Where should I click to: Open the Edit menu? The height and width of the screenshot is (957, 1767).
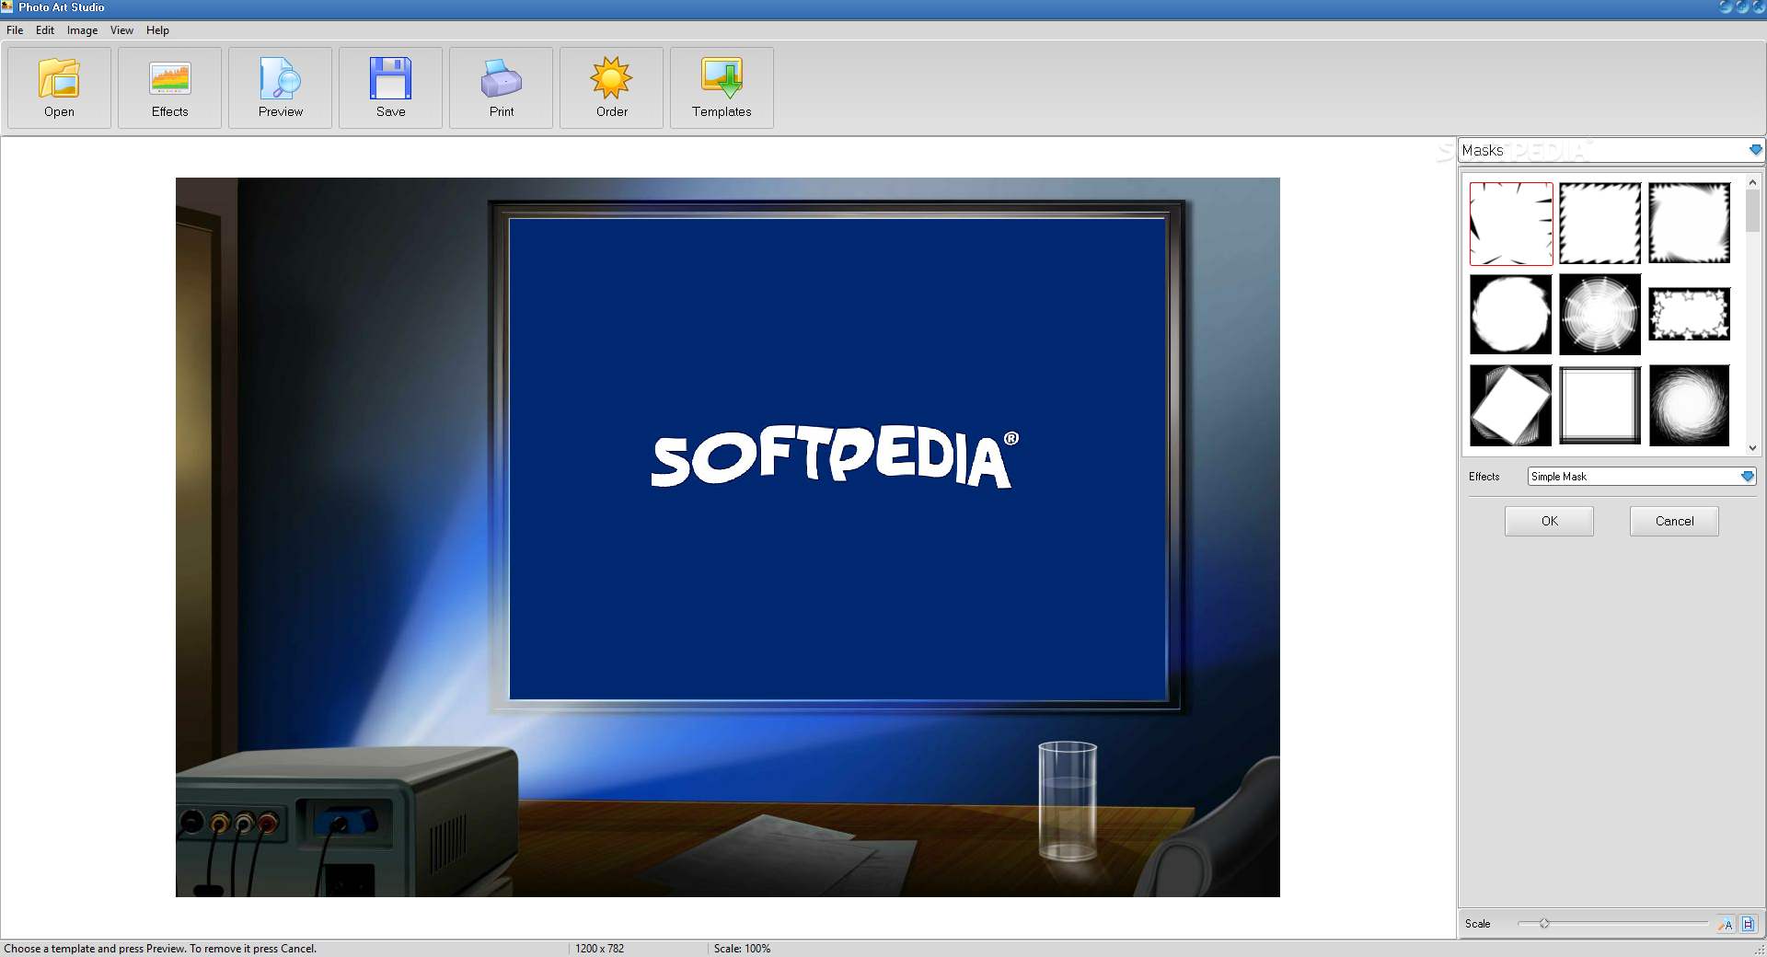(45, 30)
